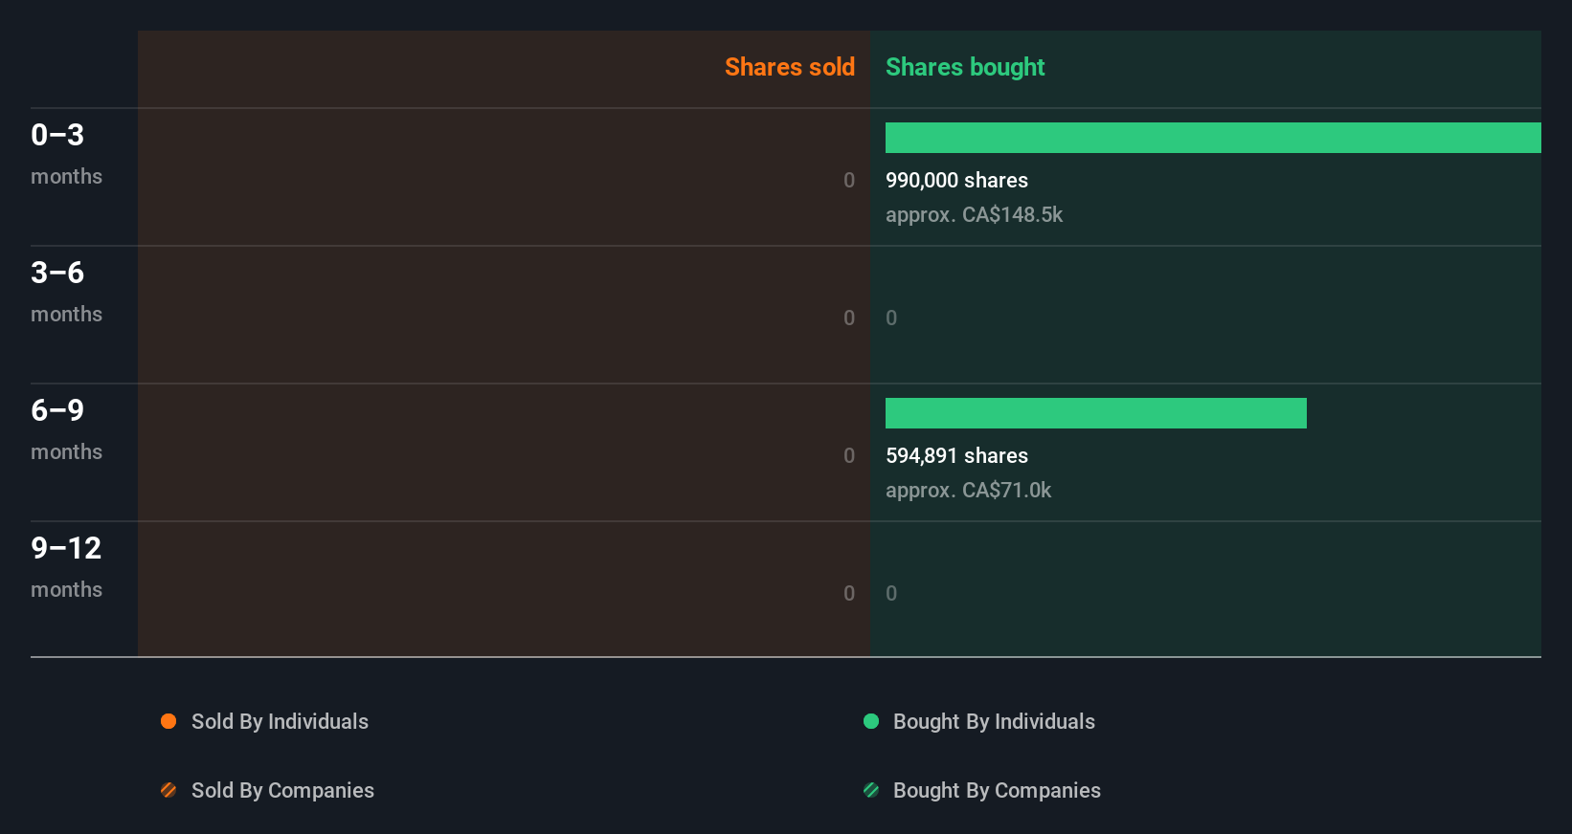Screen dimensions: 1572x834
Task: Click the Shares sold column header
Action: coord(789,67)
